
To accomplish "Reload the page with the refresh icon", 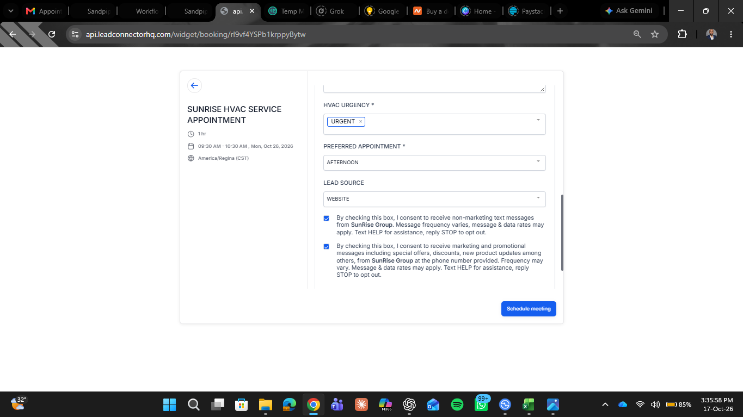I will (x=52, y=34).
